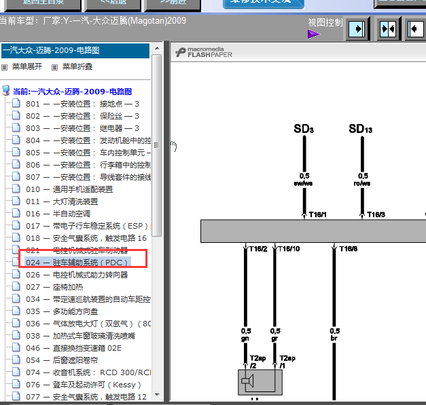This screenshot has height=405, width=426.
Task: Open 805 安装位置 车内控制单元 entry
Action: (x=88, y=153)
